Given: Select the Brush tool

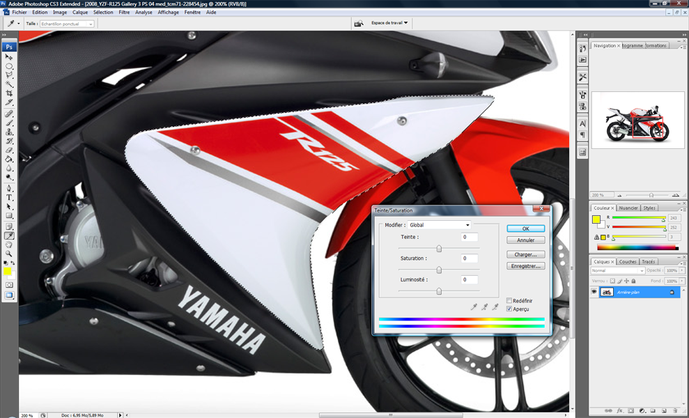Looking at the screenshot, I should coord(9,123).
